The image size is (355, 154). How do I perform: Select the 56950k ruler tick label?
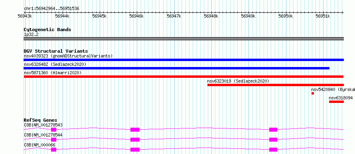click(286, 16)
